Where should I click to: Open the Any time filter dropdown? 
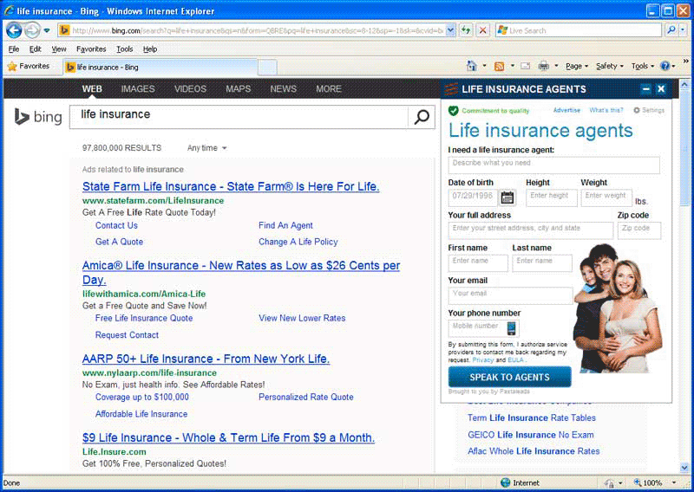[x=206, y=148]
